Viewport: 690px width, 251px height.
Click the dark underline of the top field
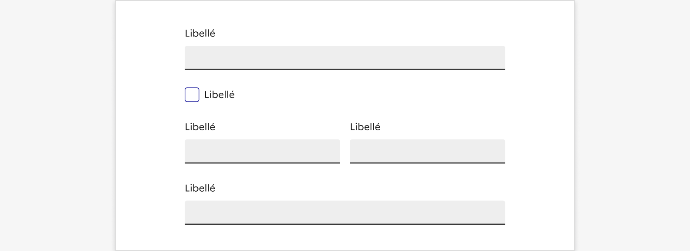pos(345,69)
